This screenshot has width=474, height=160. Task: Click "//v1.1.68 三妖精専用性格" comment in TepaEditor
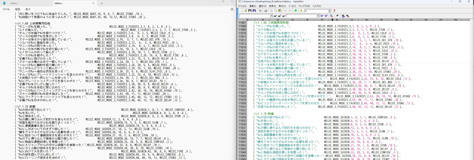pos(271,23)
